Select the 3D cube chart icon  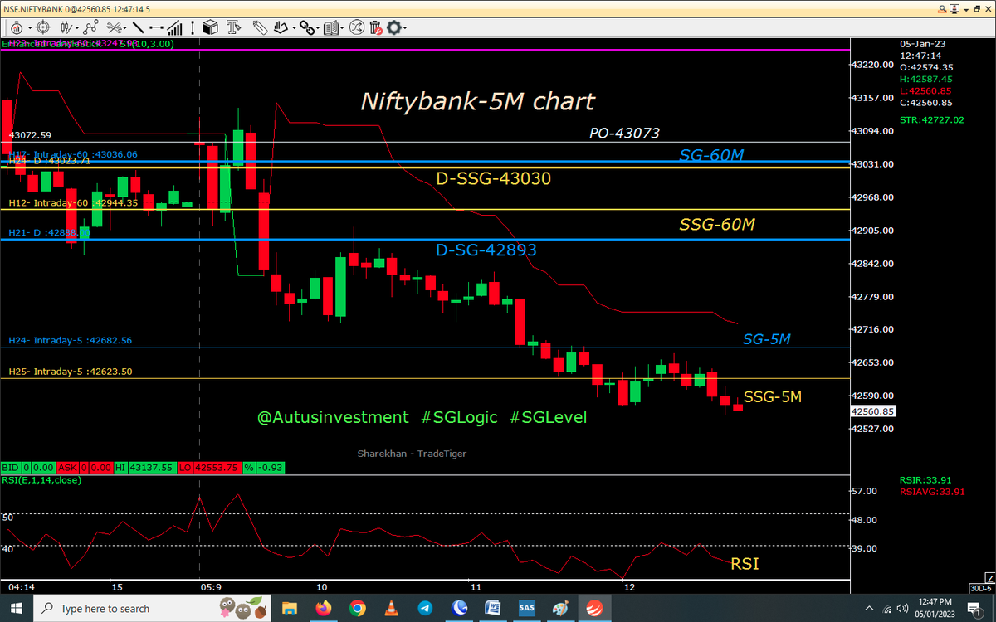coord(211,27)
